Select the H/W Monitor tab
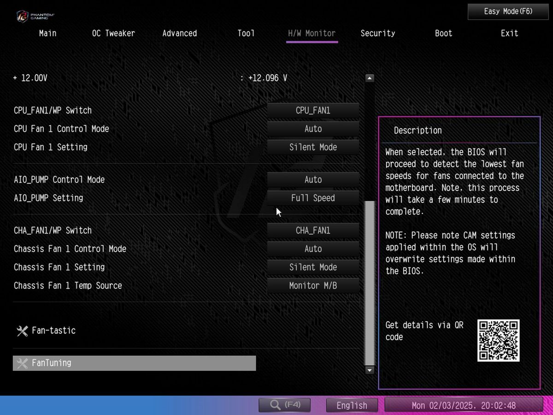 (312, 33)
